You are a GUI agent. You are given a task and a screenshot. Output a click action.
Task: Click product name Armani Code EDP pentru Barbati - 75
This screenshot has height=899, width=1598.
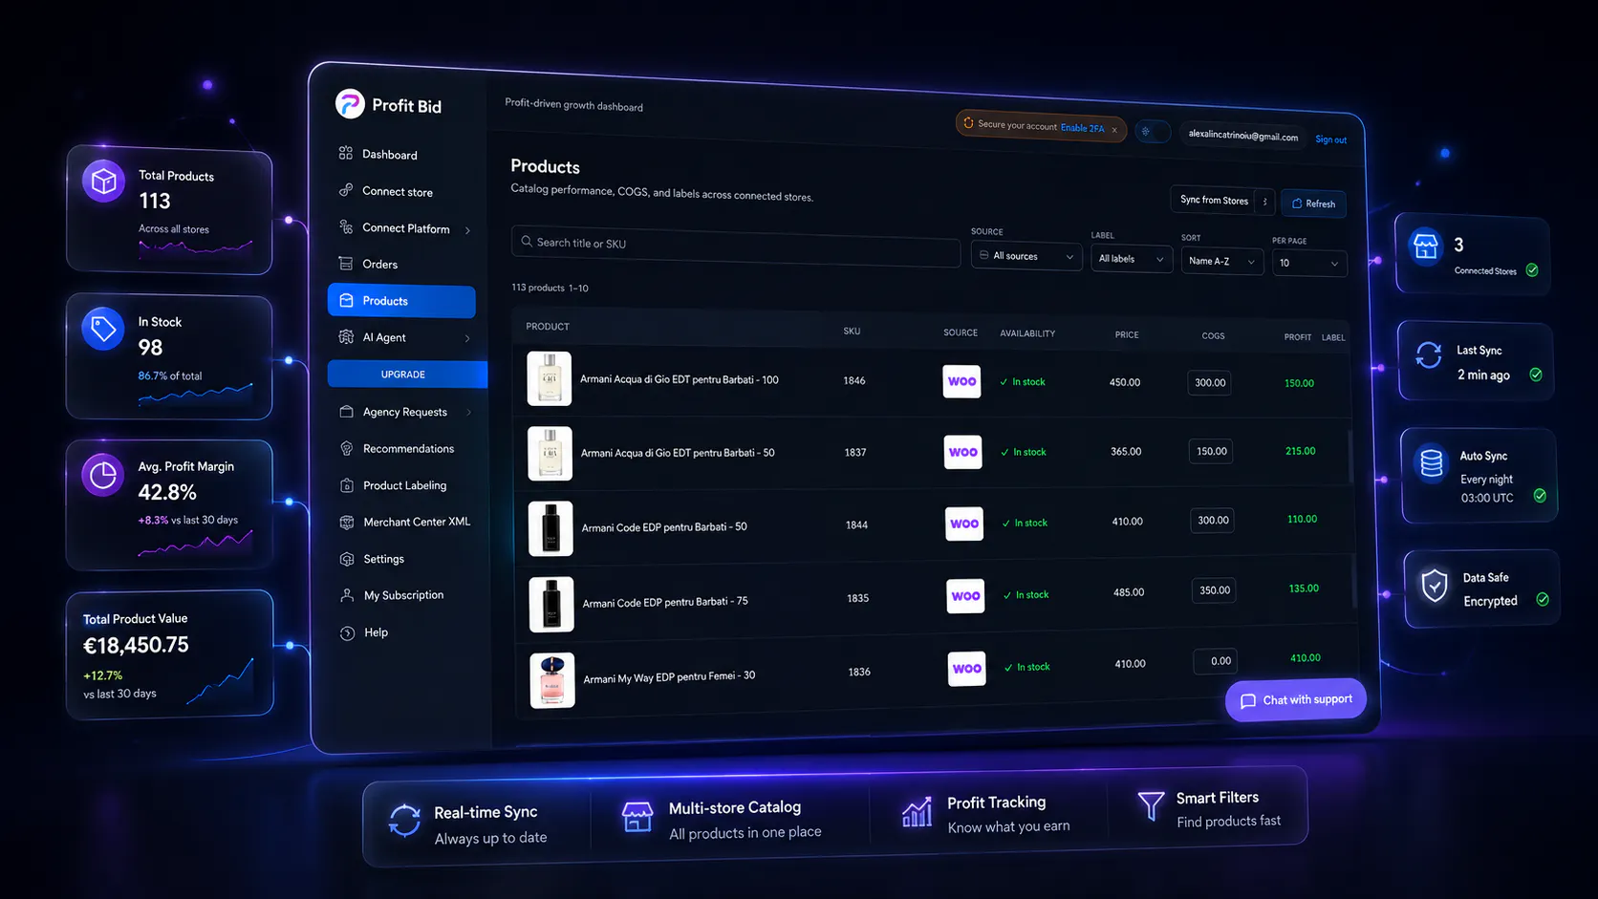(x=665, y=602)
